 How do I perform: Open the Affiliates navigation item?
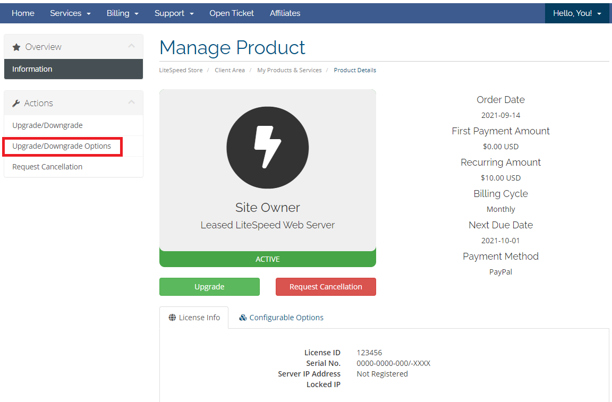pos(285,13)
